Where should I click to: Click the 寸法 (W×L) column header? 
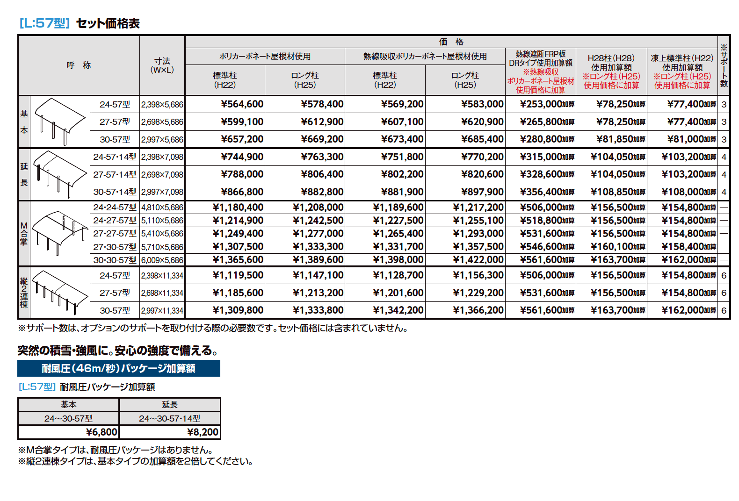[162, 65]
